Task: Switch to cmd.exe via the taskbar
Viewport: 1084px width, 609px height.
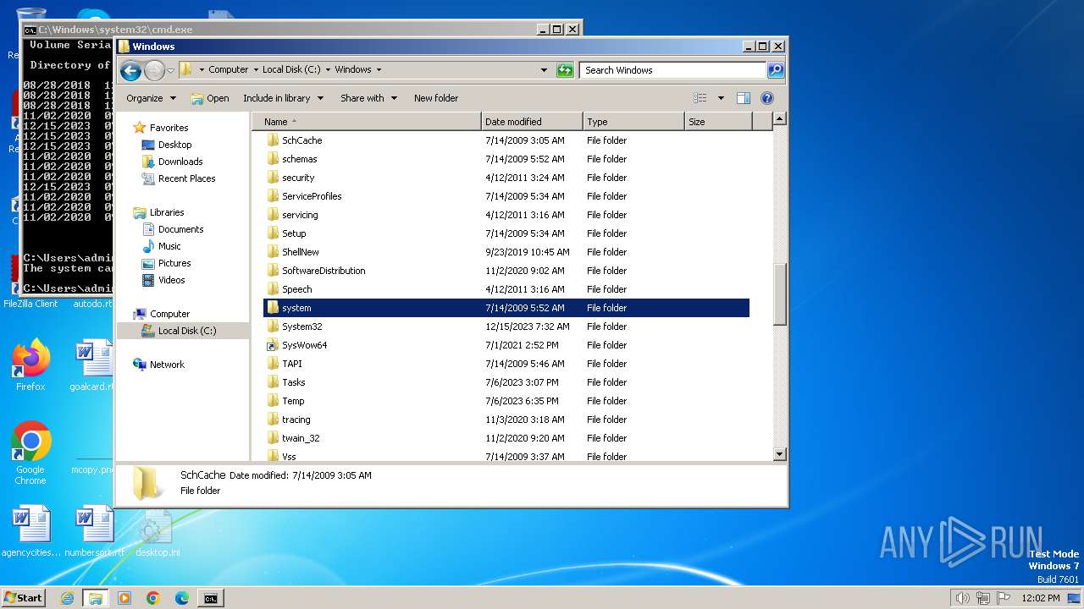Action: tap(210, 598)
